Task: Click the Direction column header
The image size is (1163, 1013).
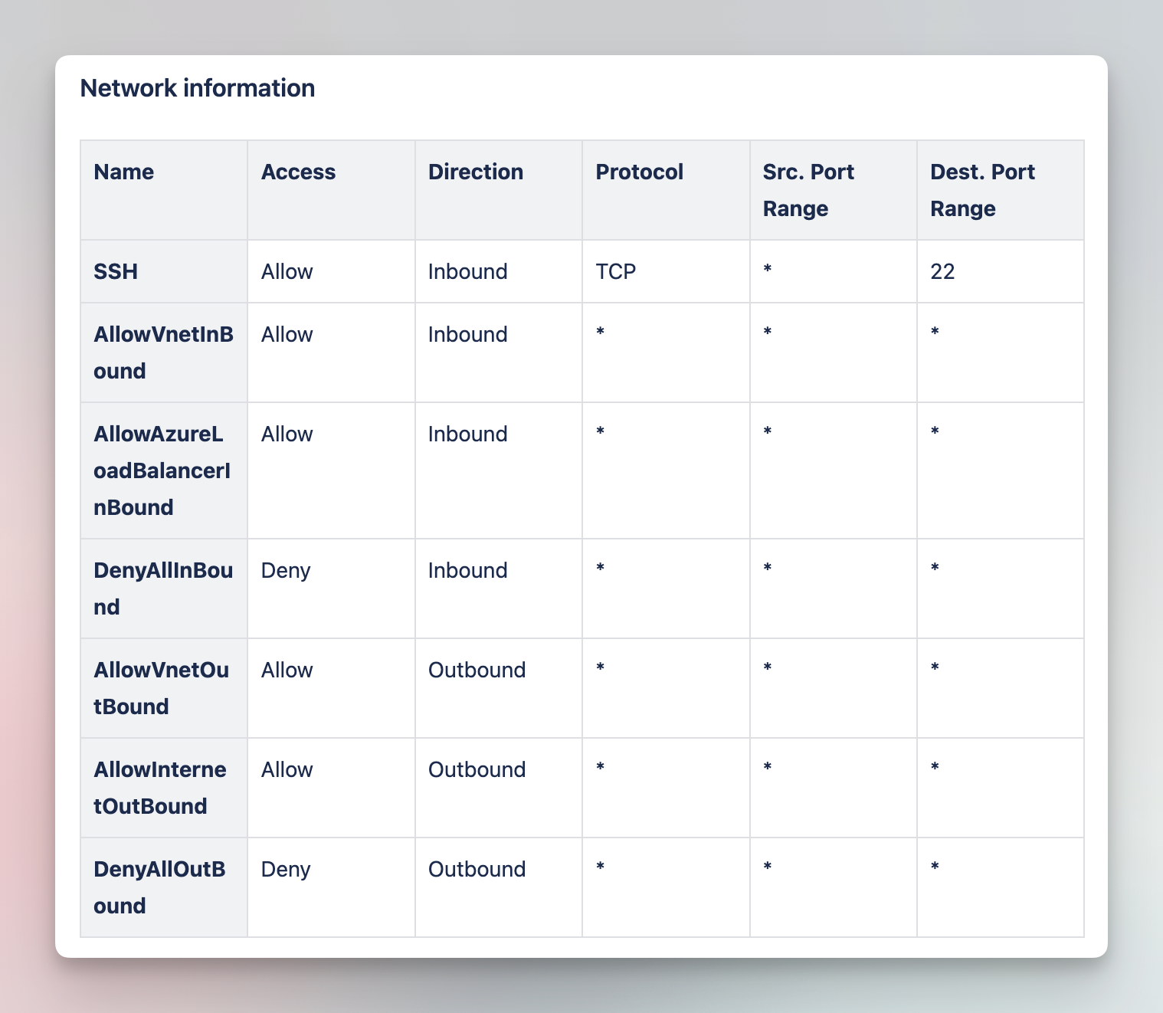Action: click(475, 172)
